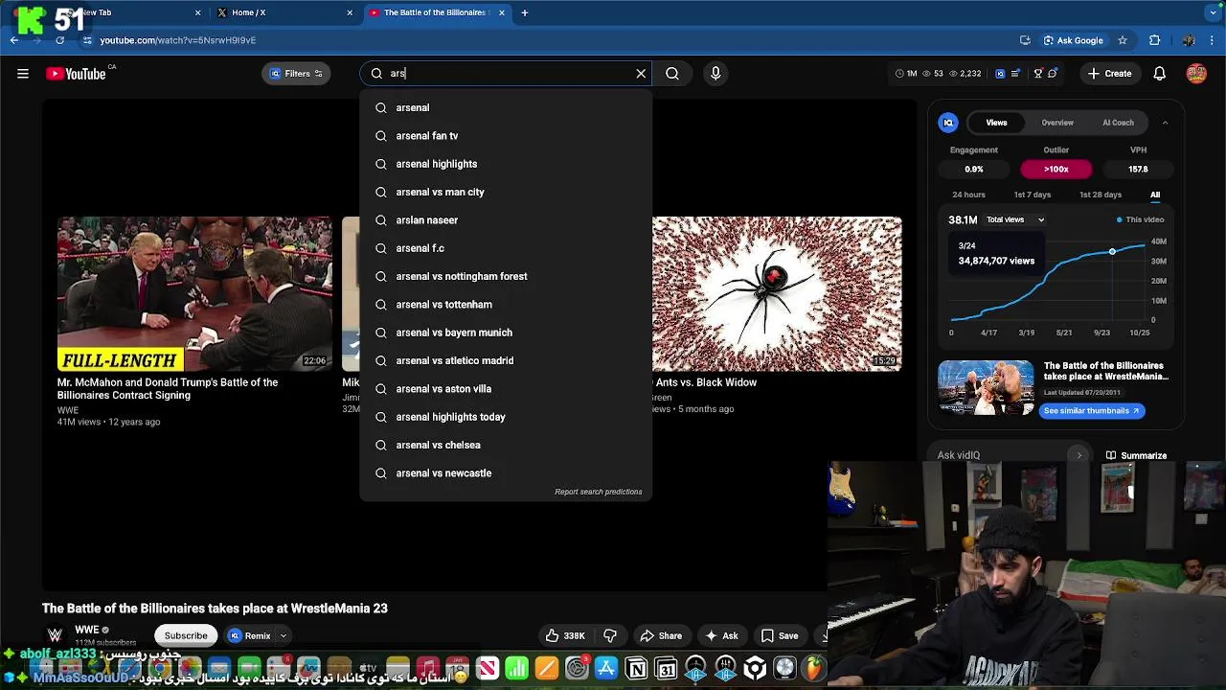This screenshot has height=690, width=1226.
Task: Reload the page in the browser
Action: point(59,40)
